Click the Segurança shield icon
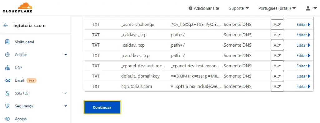The height and width of the screenshot is (123, 320). (7, 106)
